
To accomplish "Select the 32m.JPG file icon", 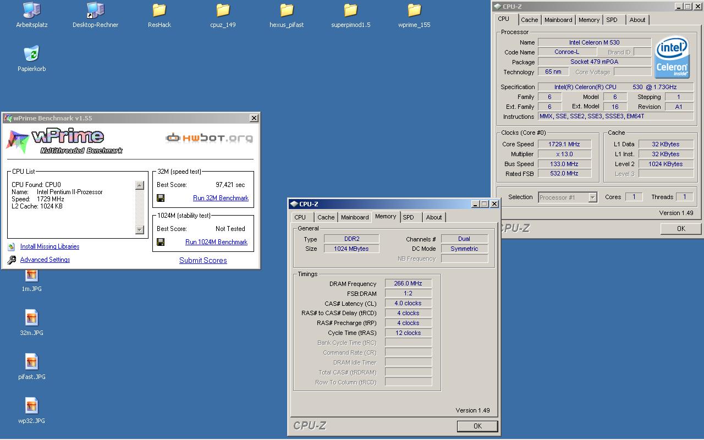I will (x=31, y=318).
